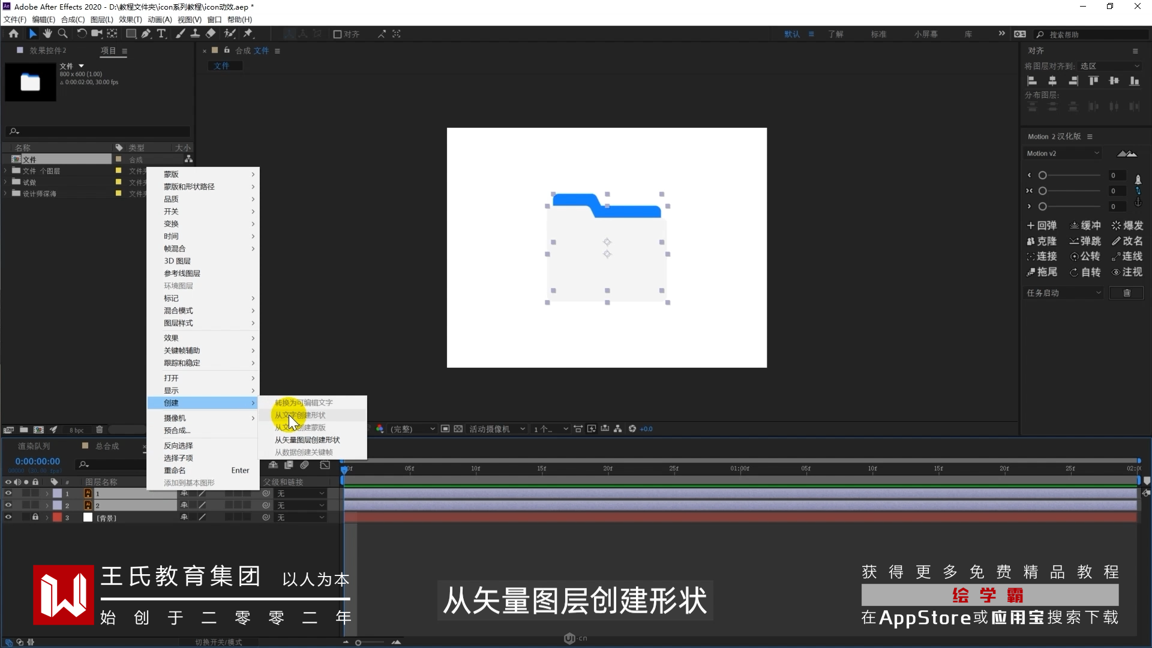Select the Rectangle shape tool
This screenshot has height=648, width=1152.
pyautogui.click(x=130, y=34)
